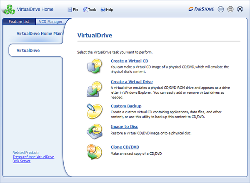This screenshot has width=250, height=183.
Task: Switch to the VCD Manager tab
Action: pyautogui.click(x=50, y=22)
